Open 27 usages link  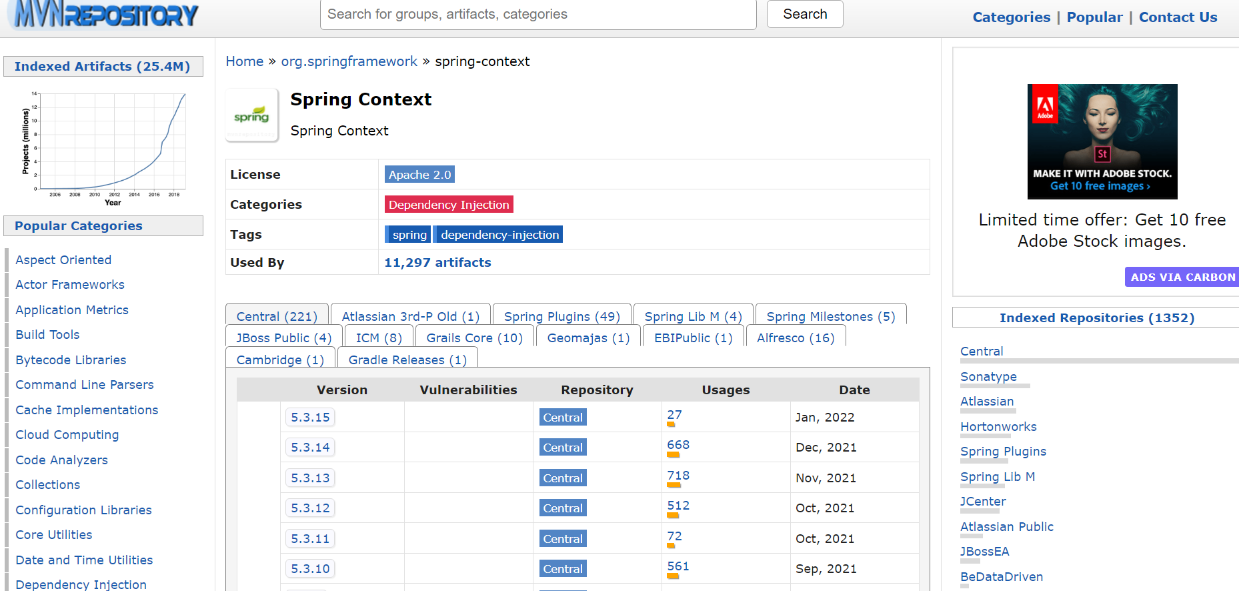674,415
